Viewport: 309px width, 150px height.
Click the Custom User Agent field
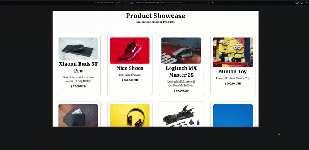click(187, 3)
